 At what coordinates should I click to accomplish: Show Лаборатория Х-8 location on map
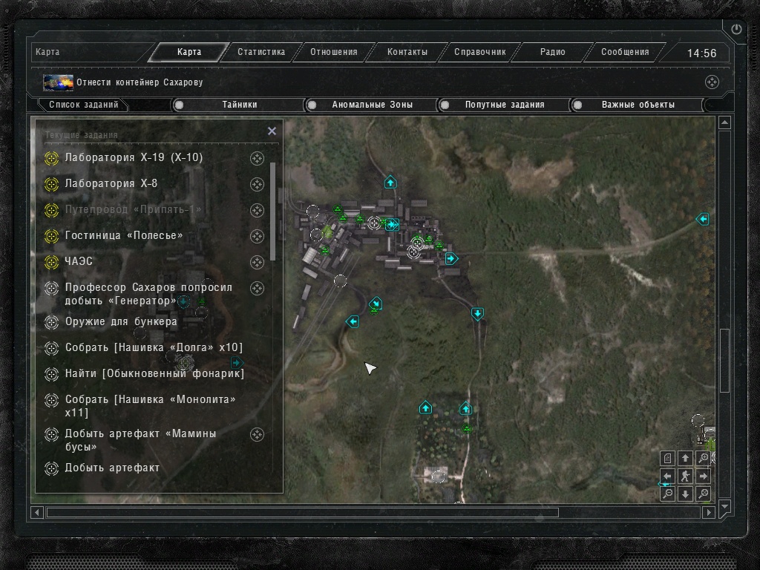[x=257, y=184]
